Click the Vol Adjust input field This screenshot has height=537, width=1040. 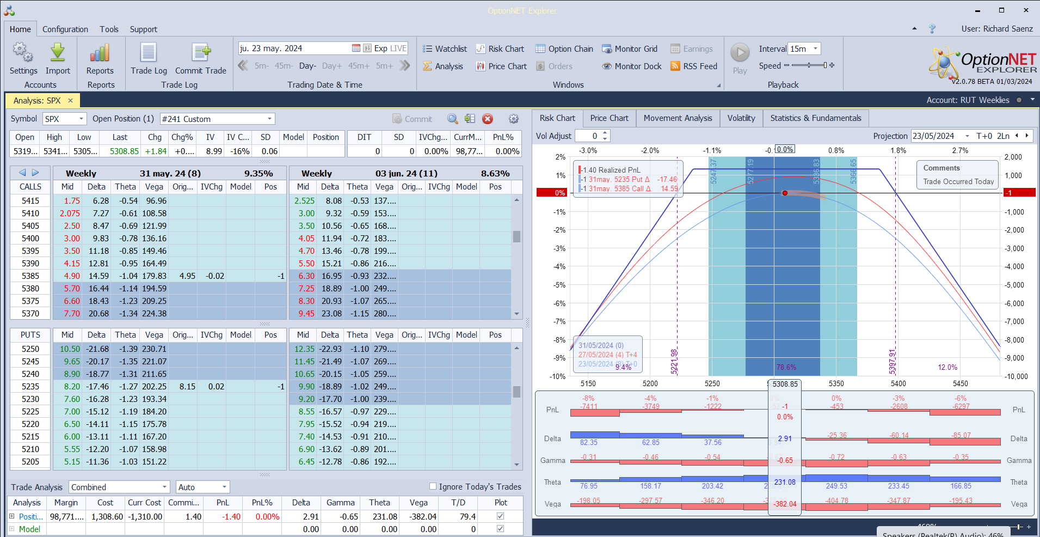click(x=588, y=136)
